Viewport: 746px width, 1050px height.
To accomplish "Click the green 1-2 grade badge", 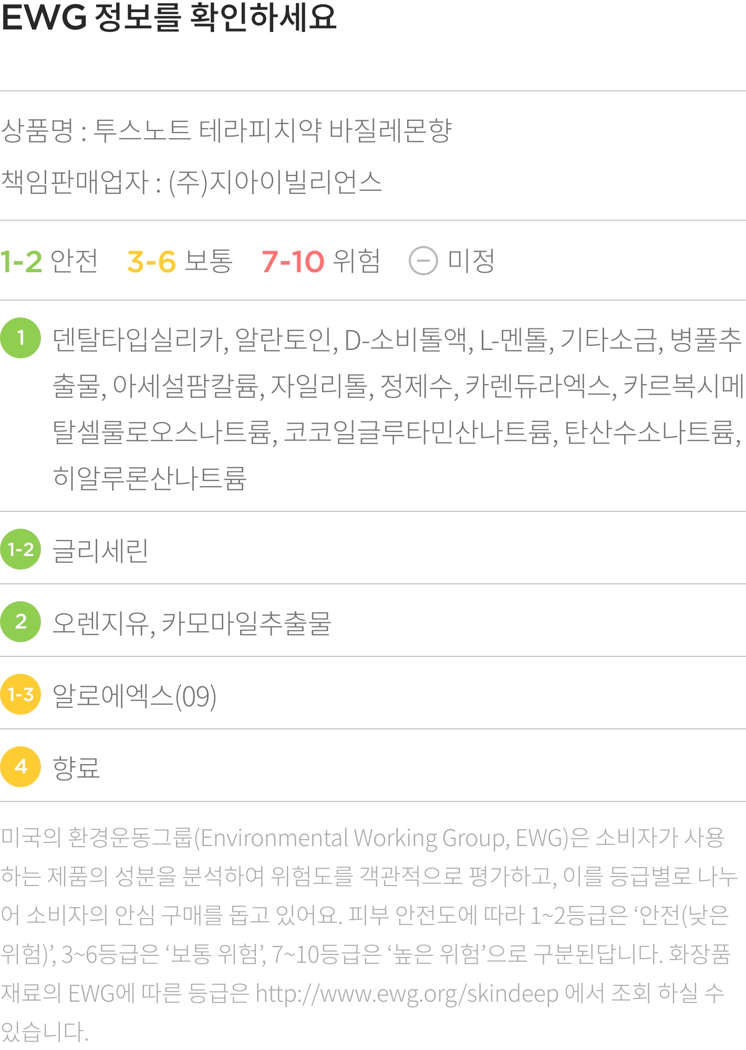I will tap(20, 549).
